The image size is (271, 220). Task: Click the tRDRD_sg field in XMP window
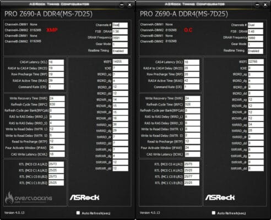(x=120, y=75)
